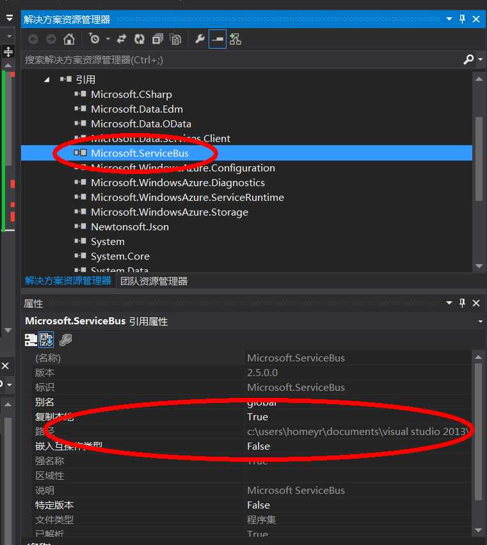
Task: Open Properties via the wrench icon
Action: [200, 39]
